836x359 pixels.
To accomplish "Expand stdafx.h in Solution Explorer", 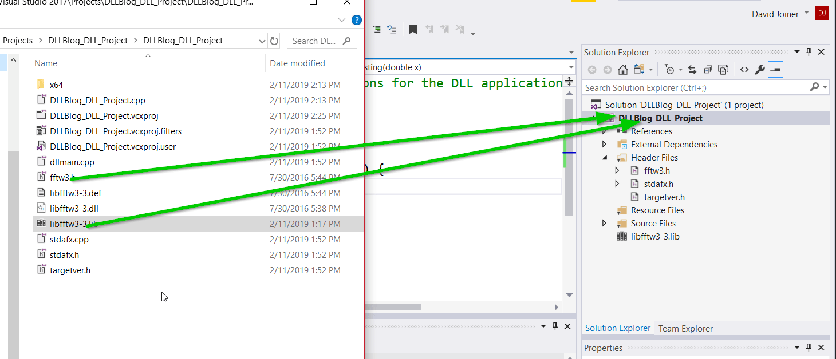I will coord(617,184).
